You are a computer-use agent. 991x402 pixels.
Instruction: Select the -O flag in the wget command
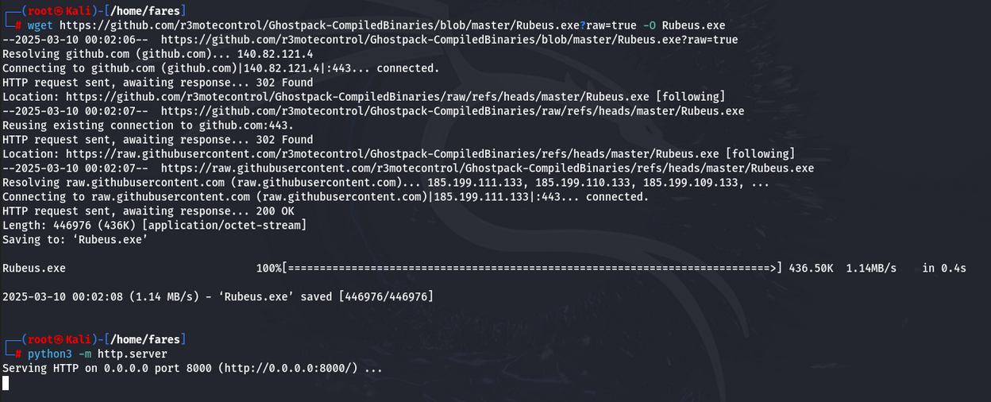tap(649, 25)
